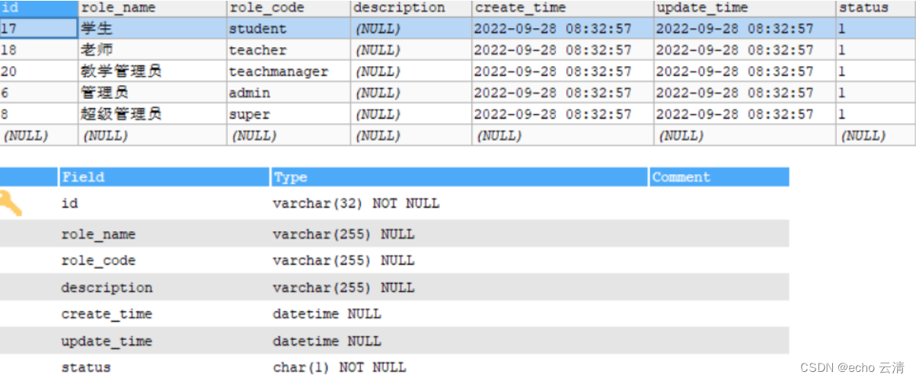Click the create_time cell in teachmanager row
The image size is (916, 381).
click(563, 71)
